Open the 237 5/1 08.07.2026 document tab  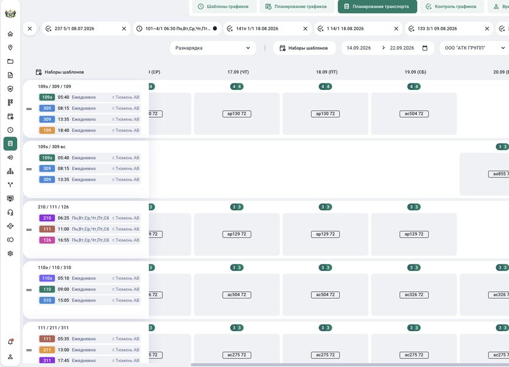pyautogui.click(x=86, y=29)
